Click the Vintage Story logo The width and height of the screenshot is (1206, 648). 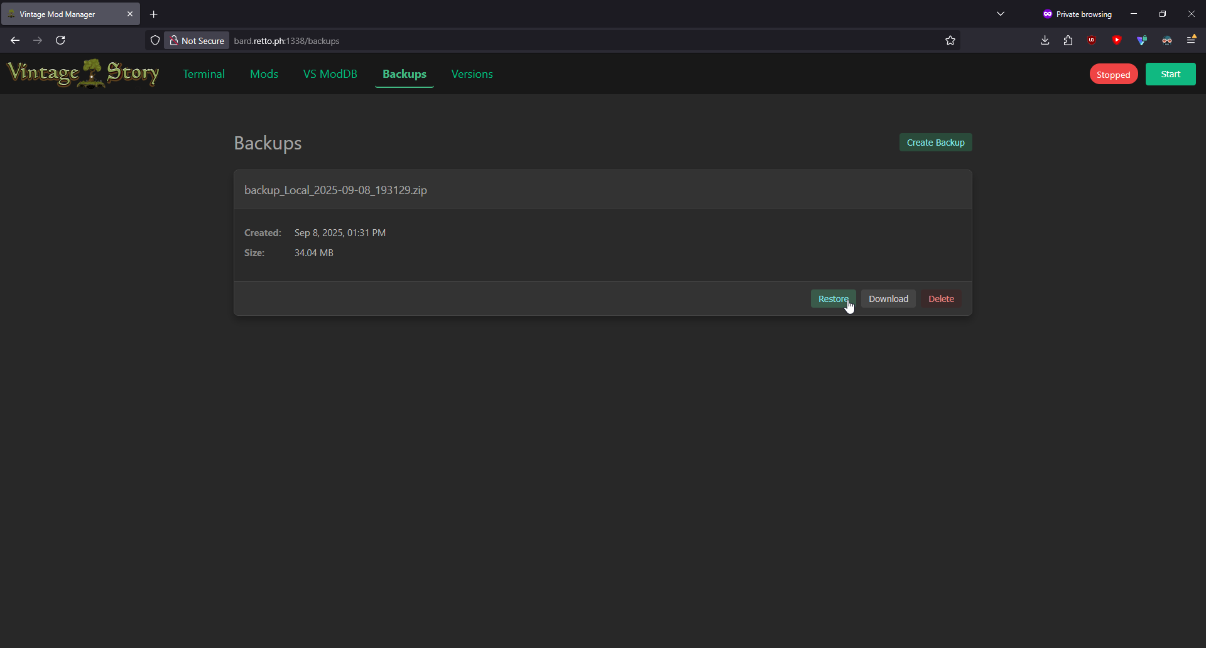pyautogui.click(x=83, y=73)
